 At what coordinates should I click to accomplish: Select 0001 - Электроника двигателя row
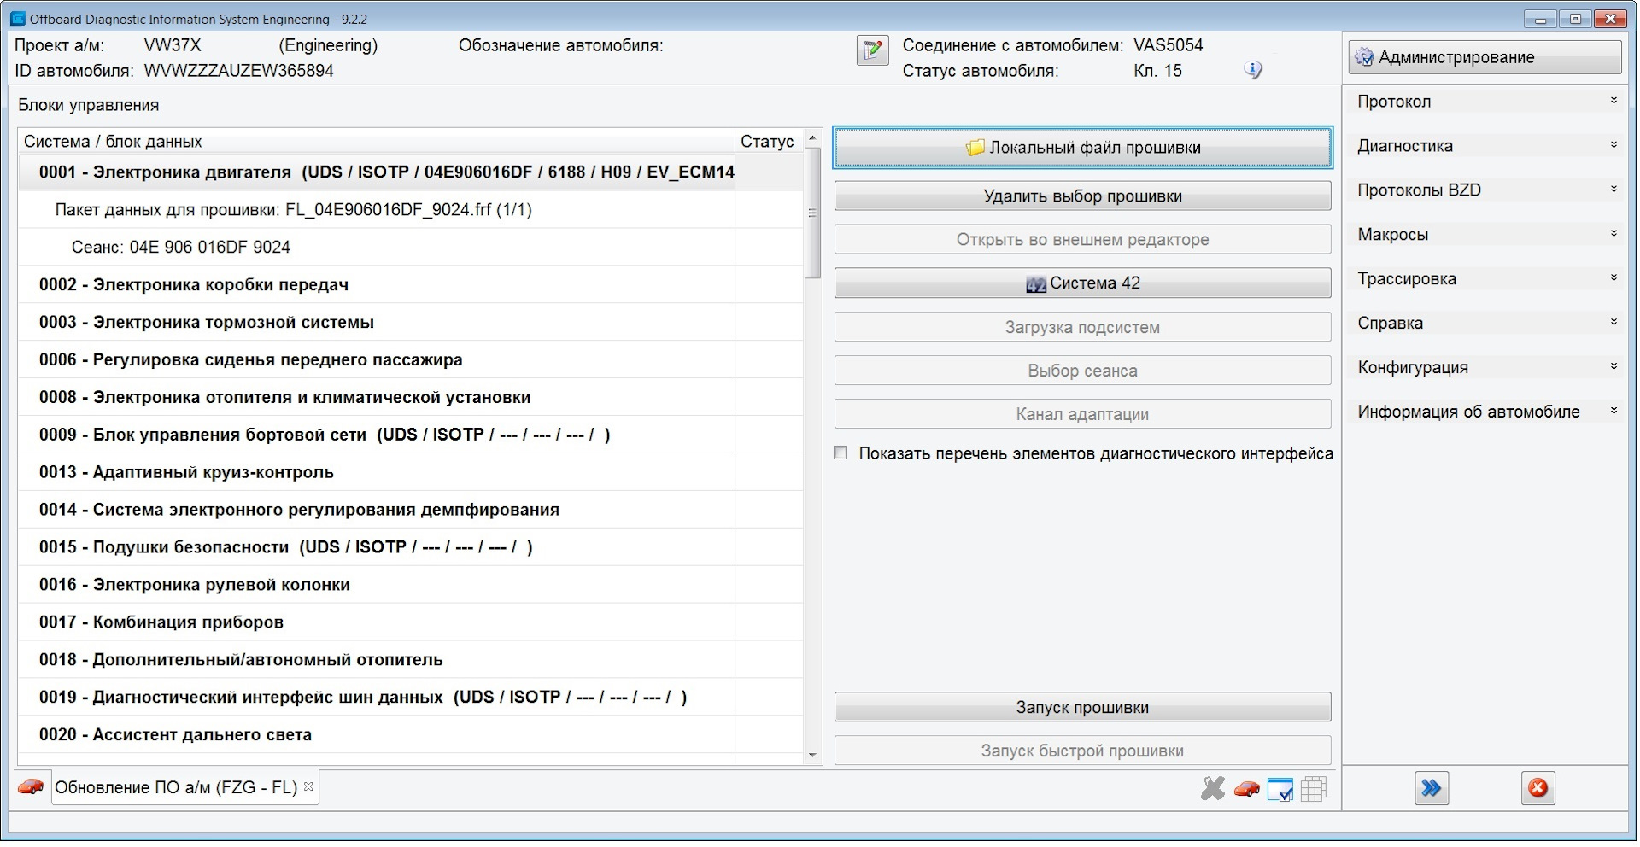(x=411, y=172)
